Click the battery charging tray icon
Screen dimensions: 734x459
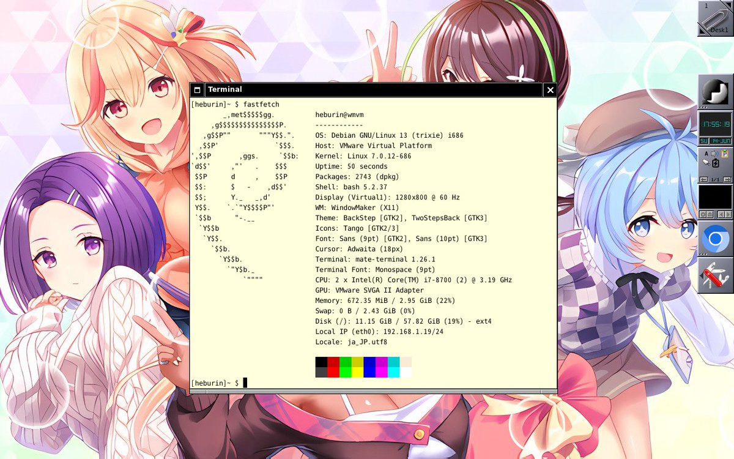pyautogui.click(x=716, y=163)
